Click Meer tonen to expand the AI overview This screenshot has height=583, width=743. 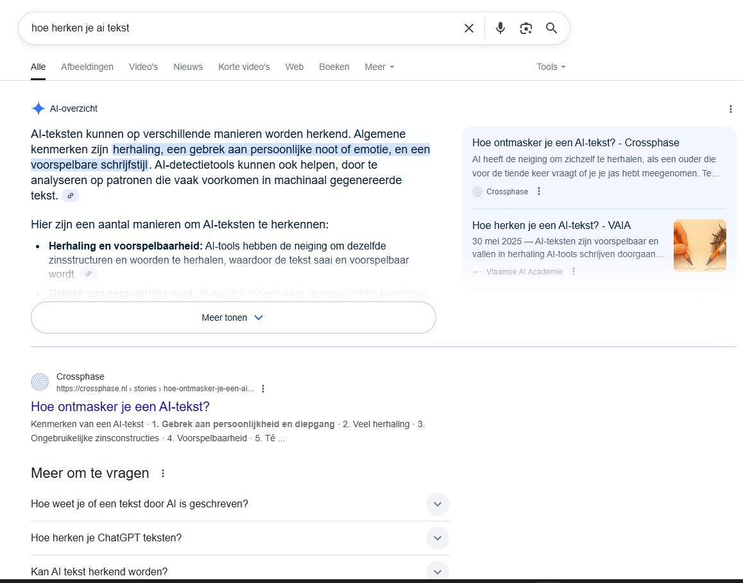tap(233, 317)
